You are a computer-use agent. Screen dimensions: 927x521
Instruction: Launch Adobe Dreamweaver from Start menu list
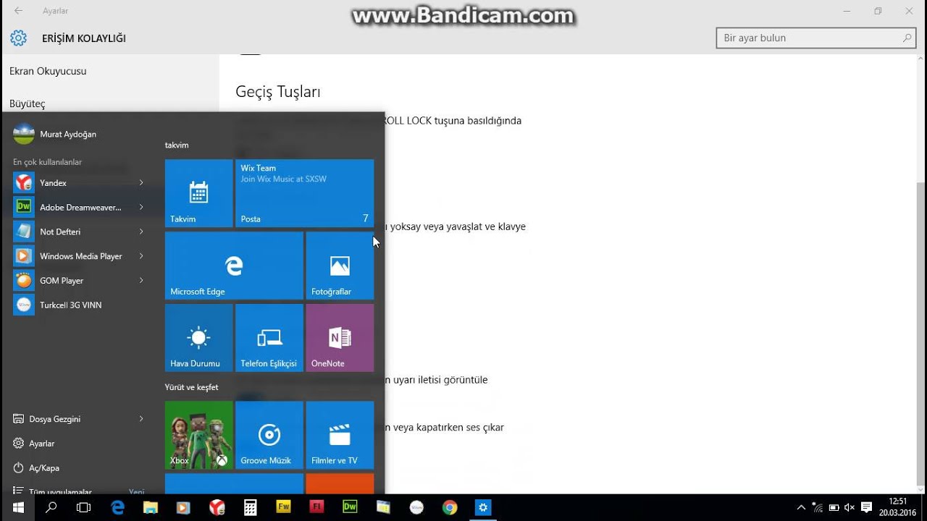80,208
